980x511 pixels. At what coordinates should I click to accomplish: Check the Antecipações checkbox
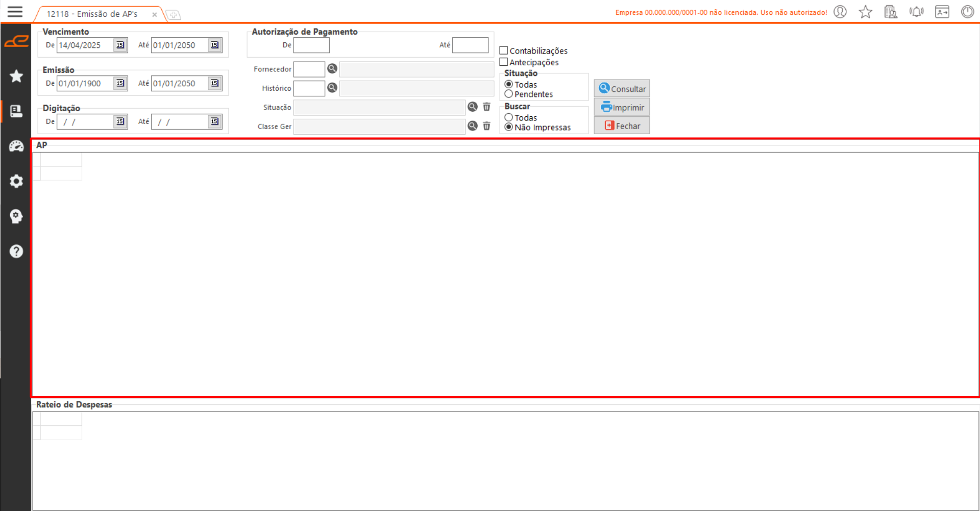(504, 62)
